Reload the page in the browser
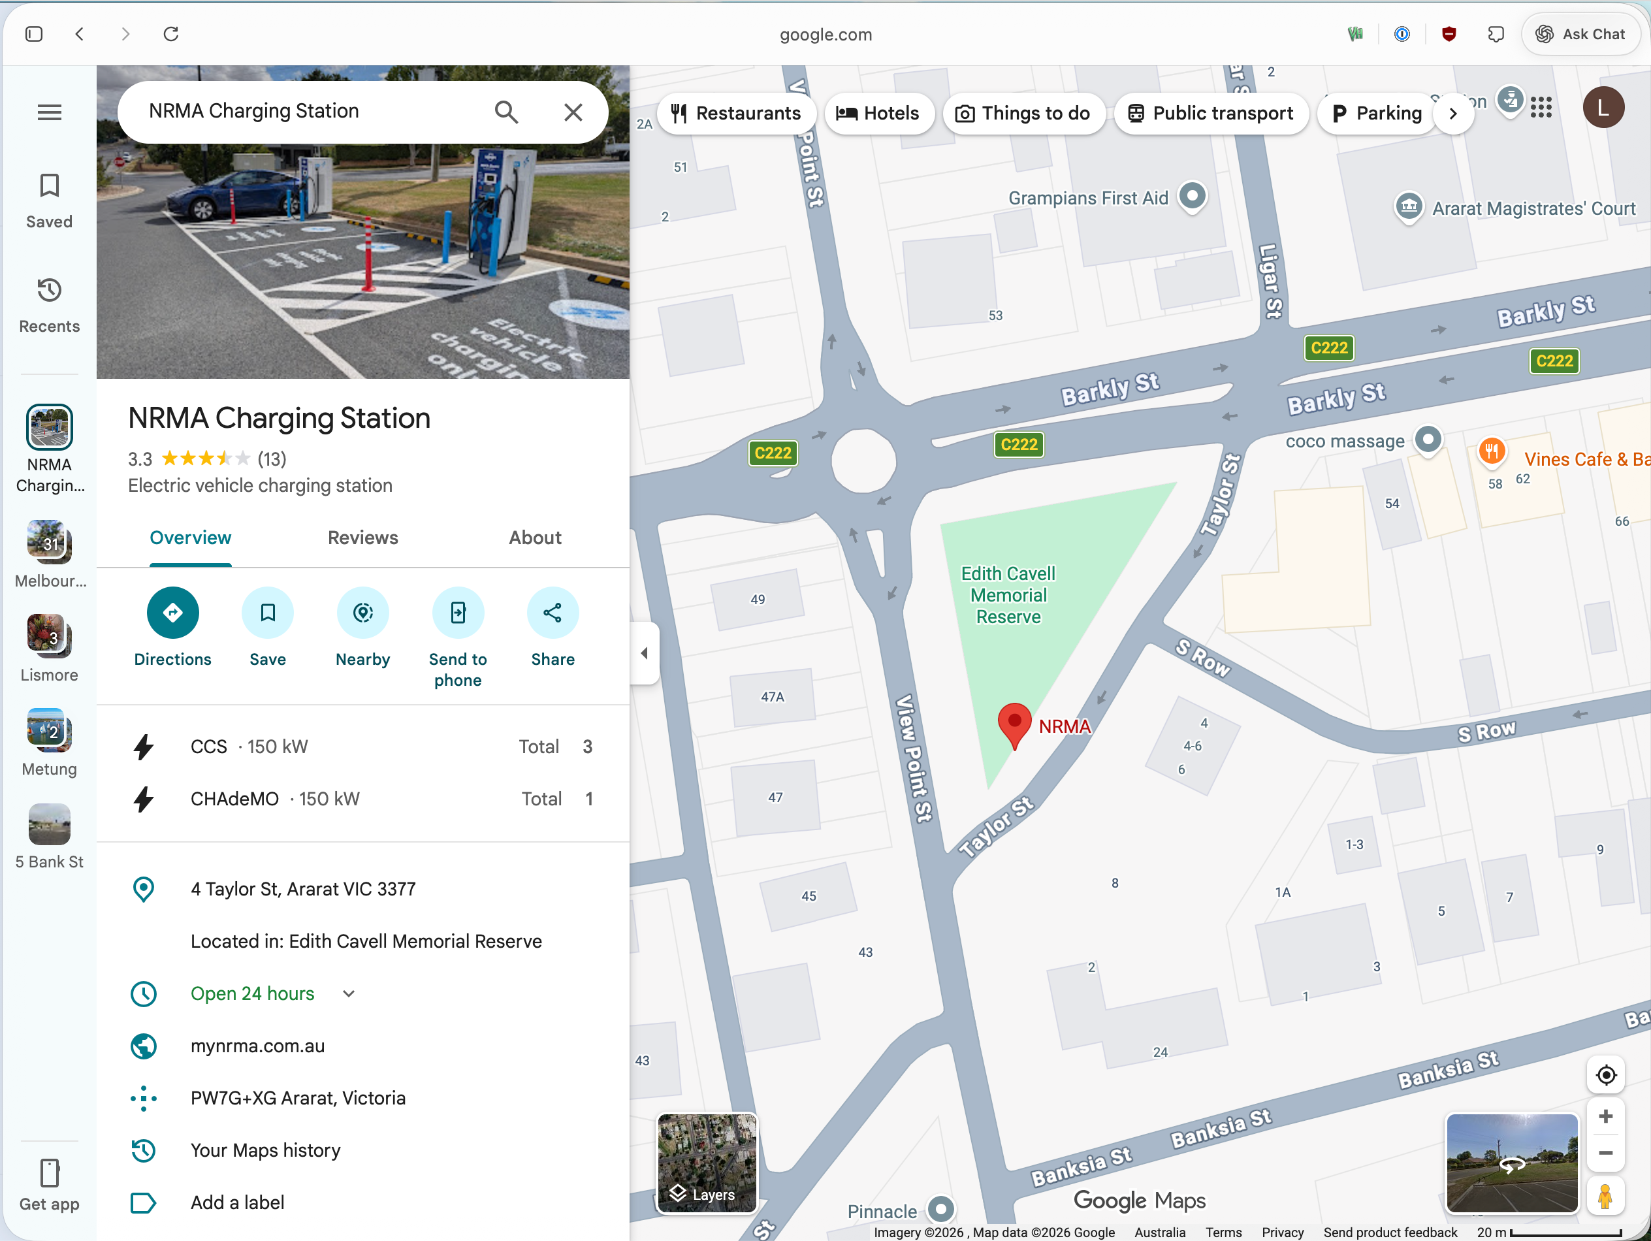This screenshot has width=1651, height=1241. click(171, 33)
